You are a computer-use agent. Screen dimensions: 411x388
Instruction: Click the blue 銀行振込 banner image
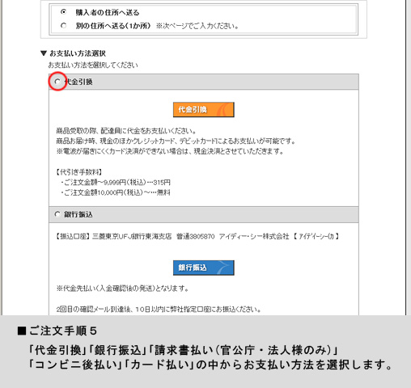coord(204,268)
